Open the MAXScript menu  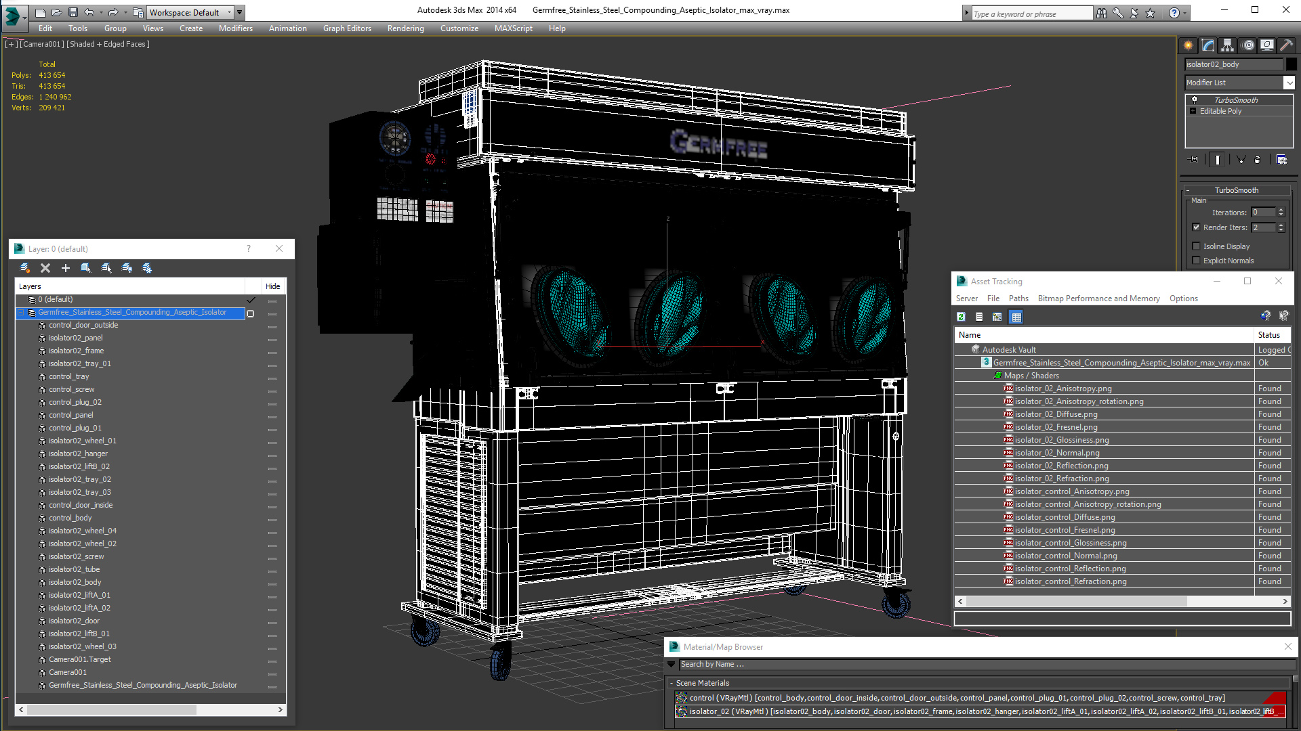pos(513,28)
